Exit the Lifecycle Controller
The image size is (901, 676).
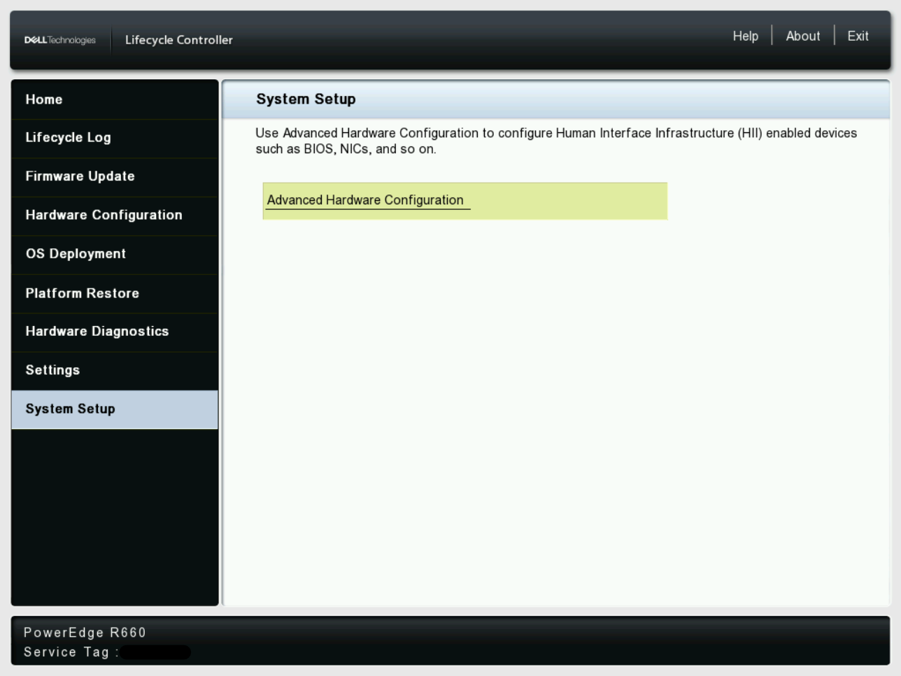[x=858, y=36]
